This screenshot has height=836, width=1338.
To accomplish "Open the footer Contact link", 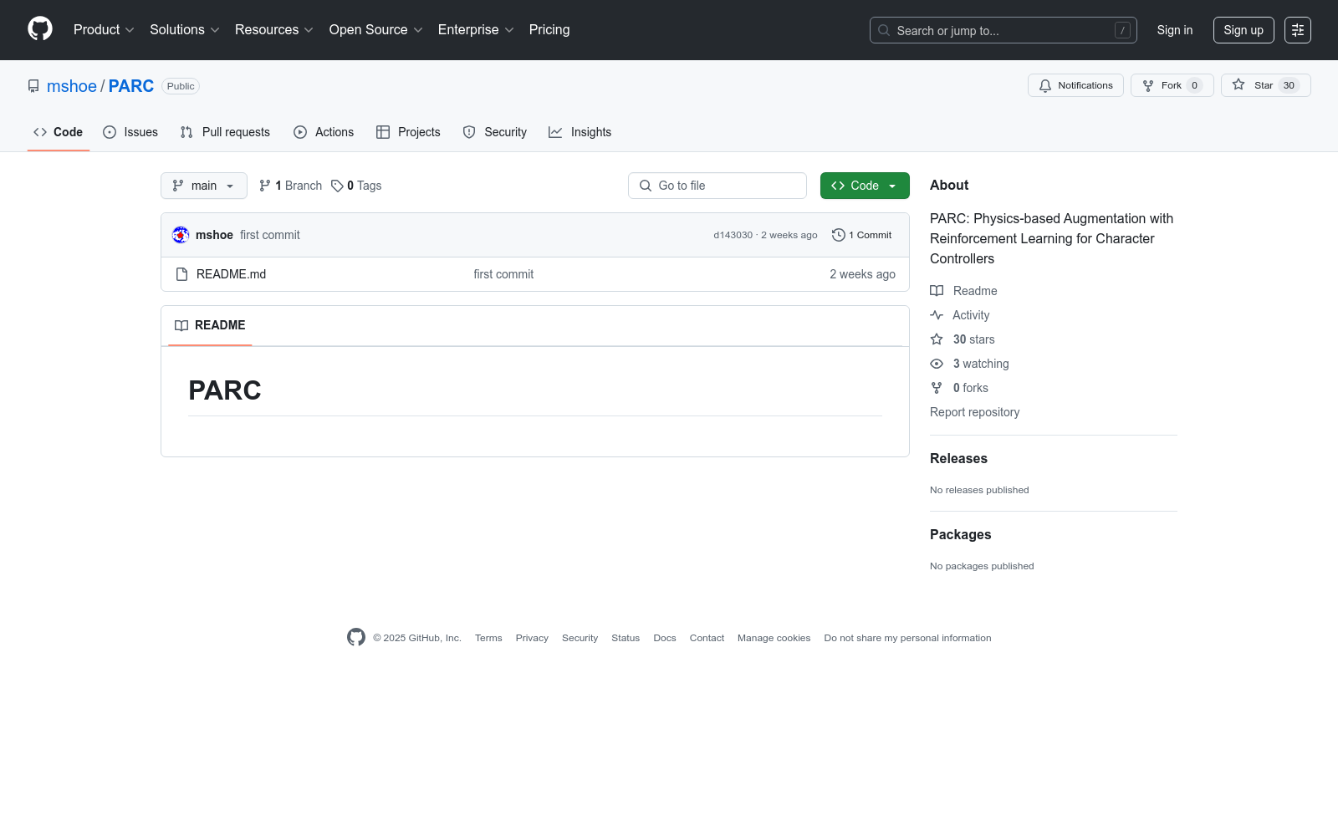I will [707, 638].
